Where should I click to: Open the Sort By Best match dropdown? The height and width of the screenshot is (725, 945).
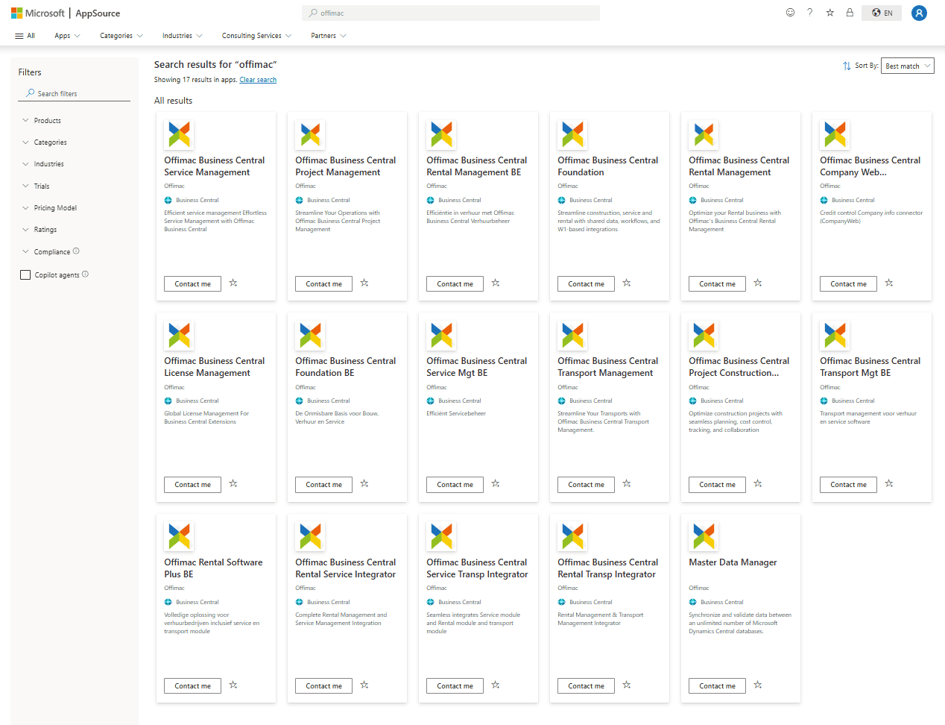907,66
